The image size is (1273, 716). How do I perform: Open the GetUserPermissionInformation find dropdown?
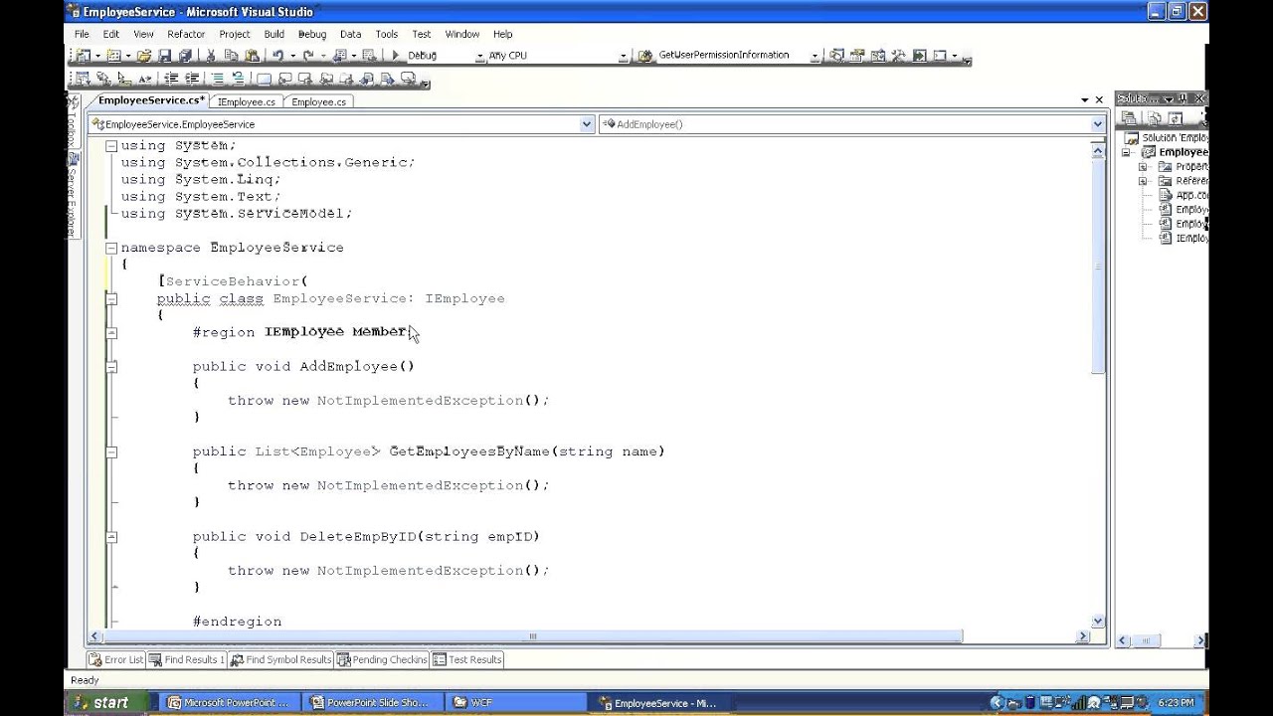(815, 57)
